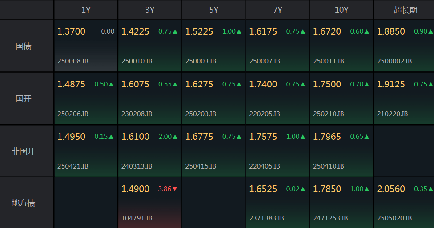Open bond code 250008.IB
The width and height of the screenshot is (434, 228).
tap(73, 61)
